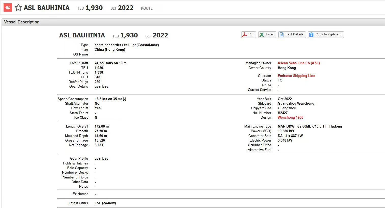This screenshot has width=385, height=208.
Task: Select Shipyard Site value Guangzhou
Action: click(x=287, y=108)
